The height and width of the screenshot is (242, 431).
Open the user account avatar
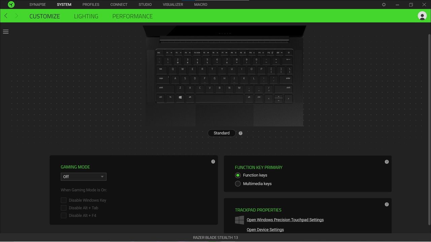(422, 16)
